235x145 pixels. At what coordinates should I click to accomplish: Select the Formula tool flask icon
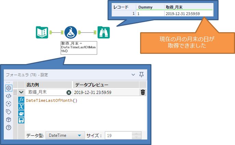[x=71, y=32]
